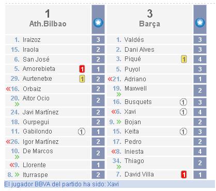Open the Barça team name heading
The height and width of the screenshot is (191, 216).
tap(149, 24)
